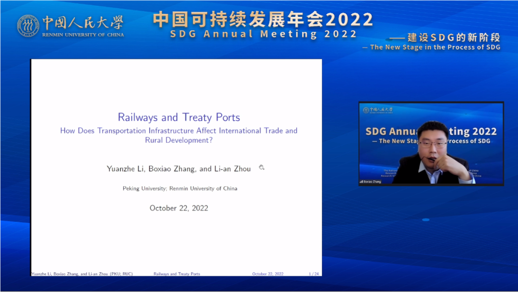Click the footer author names with (PKU; RUC)

(x=82, y=274)
